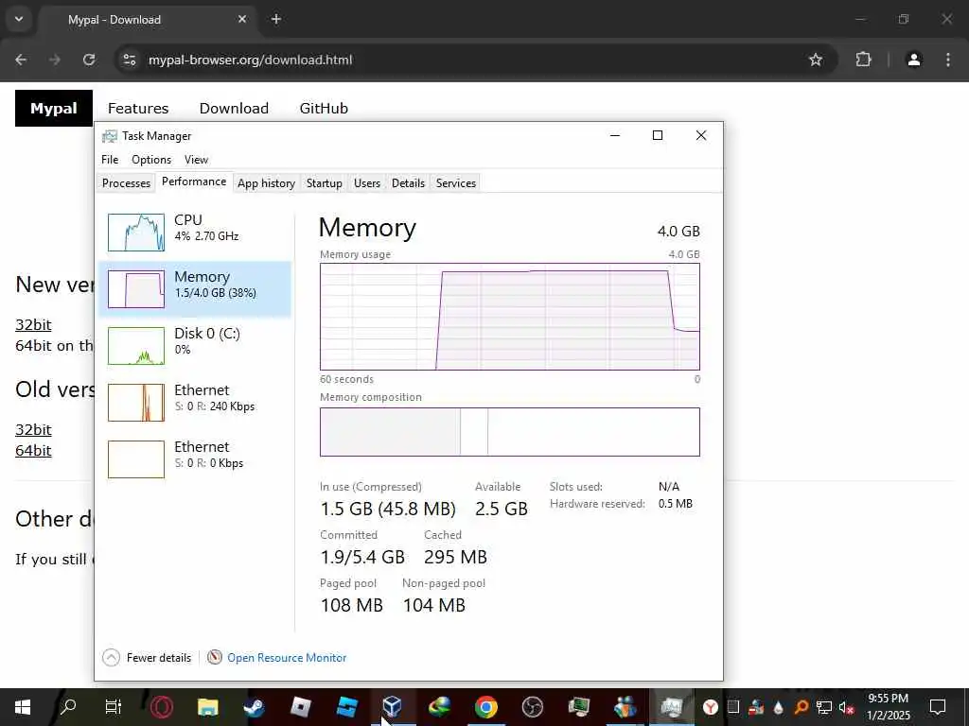Switch to Chrome in the taskbar
Image resolution: width=969 pixels, height=726 pixels.
click(486, 707)
